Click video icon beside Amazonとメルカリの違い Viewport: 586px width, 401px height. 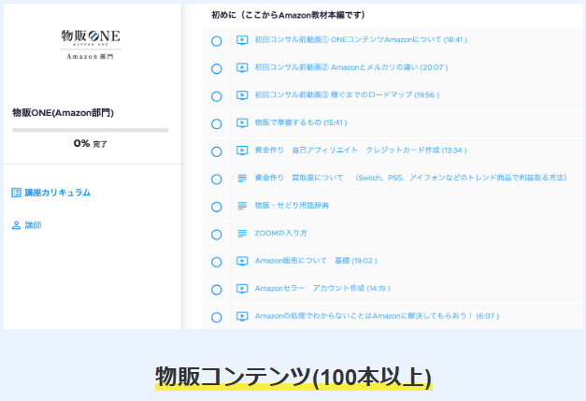[242, 68]
